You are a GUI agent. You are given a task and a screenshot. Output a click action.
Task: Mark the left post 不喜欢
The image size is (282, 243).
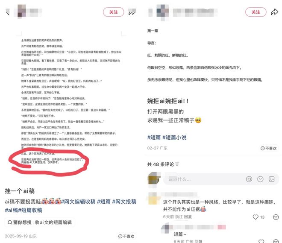(x=126, y=236)
